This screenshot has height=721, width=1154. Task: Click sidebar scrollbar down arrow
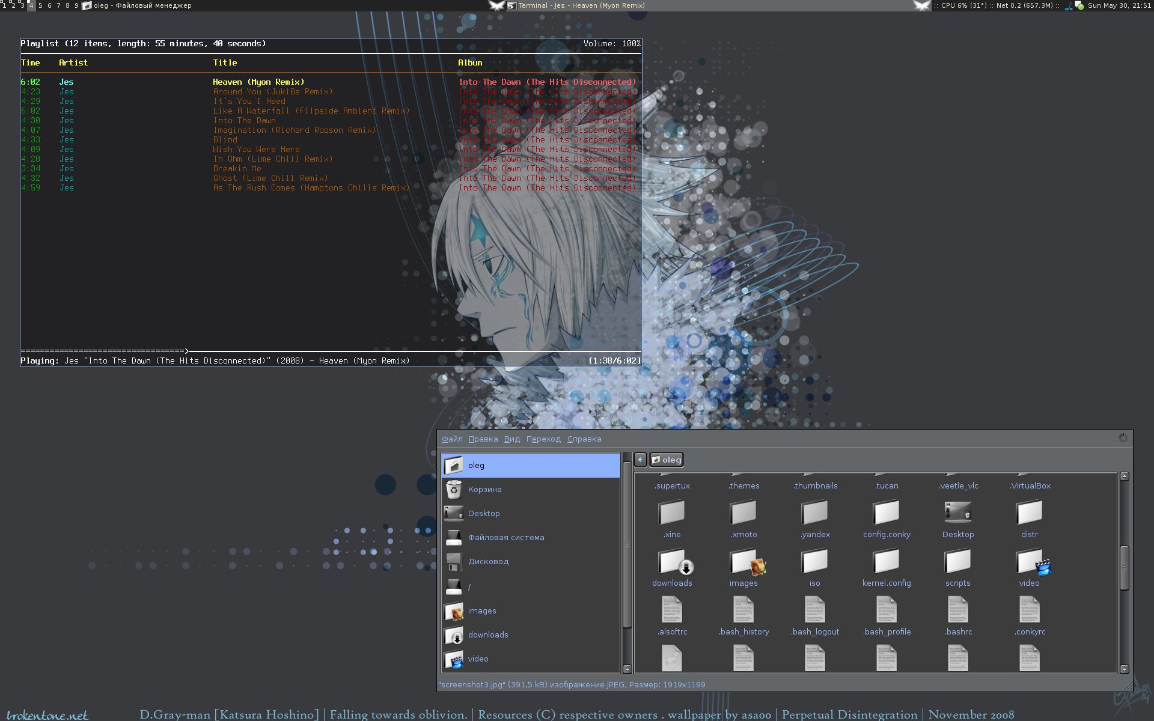pos(627,669)
